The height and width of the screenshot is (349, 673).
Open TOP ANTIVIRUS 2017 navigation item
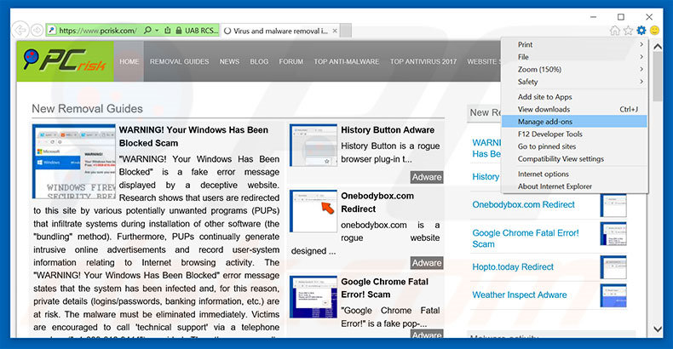pos(423,61)
